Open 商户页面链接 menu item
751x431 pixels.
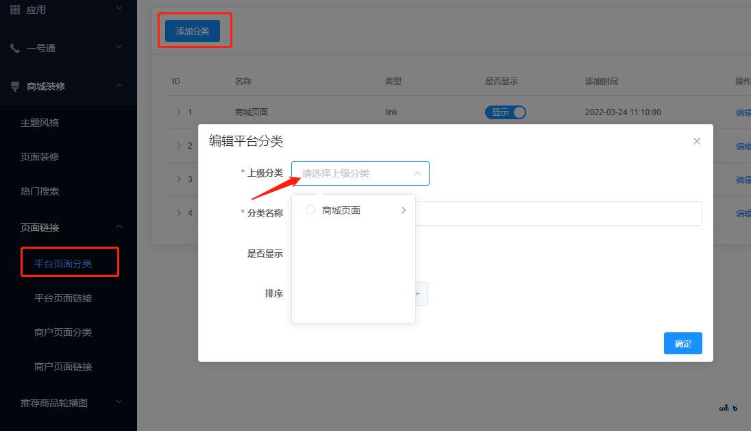(x=63, y=367)
